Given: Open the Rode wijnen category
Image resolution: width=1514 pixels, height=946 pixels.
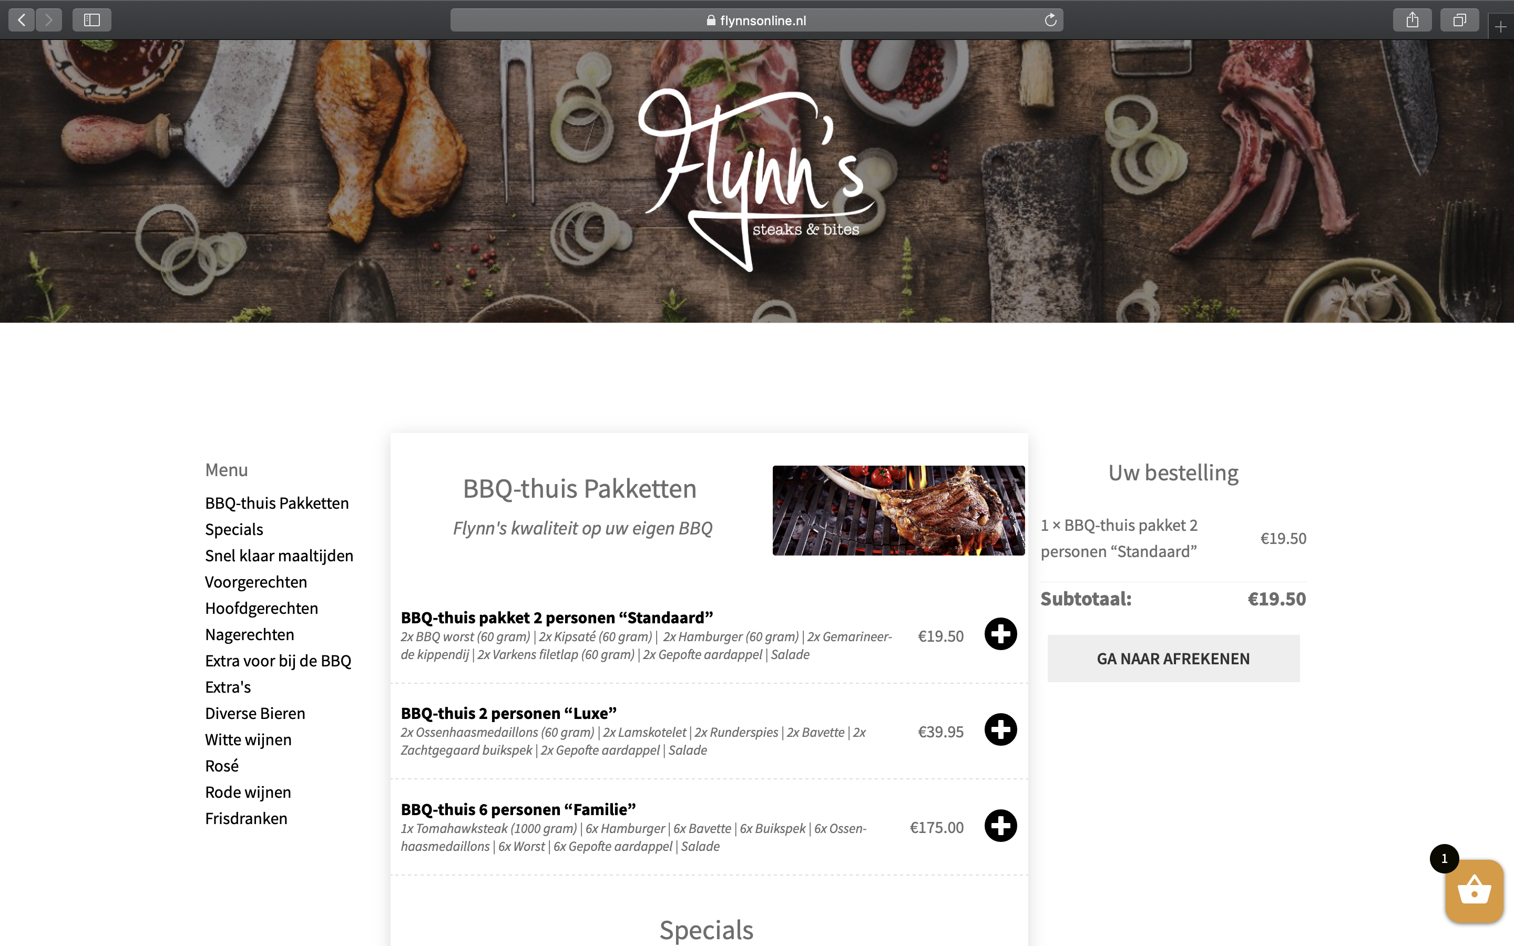Looking at the screenshot, I should point(248,792).
